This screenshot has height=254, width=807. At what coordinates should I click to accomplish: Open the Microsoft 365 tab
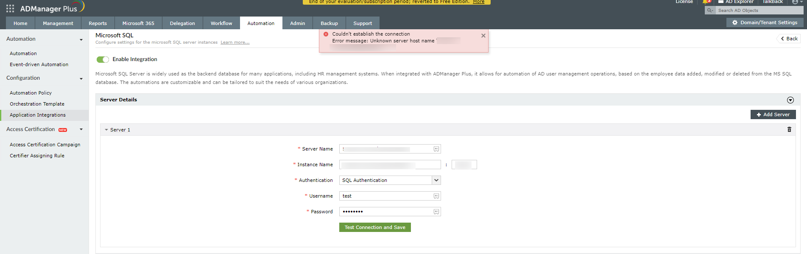point(138,23)
